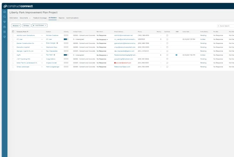Focus the Quick Search field
The height and width of the screenshot is (157, 234).
pyautogui.click(x=225, y=26)
